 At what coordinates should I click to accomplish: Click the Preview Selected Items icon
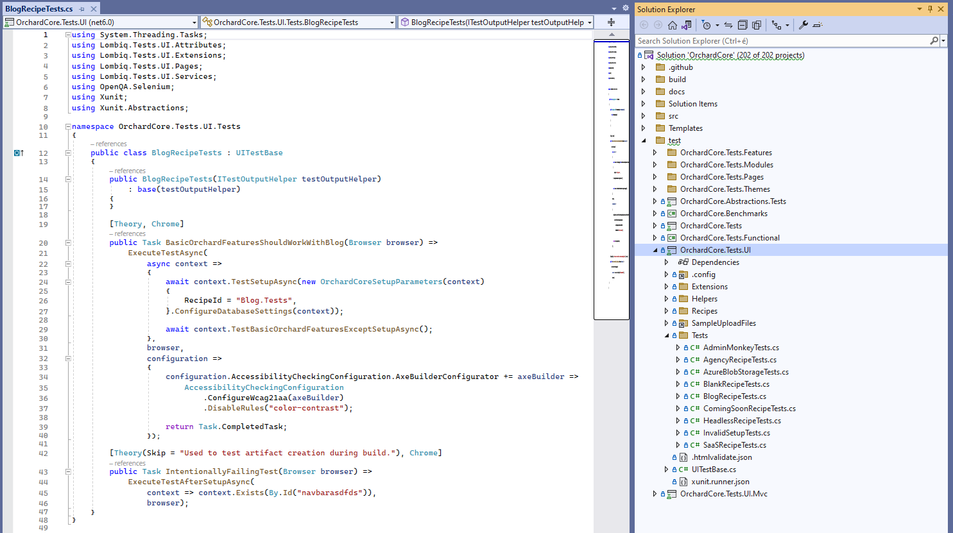click(817, 25)
